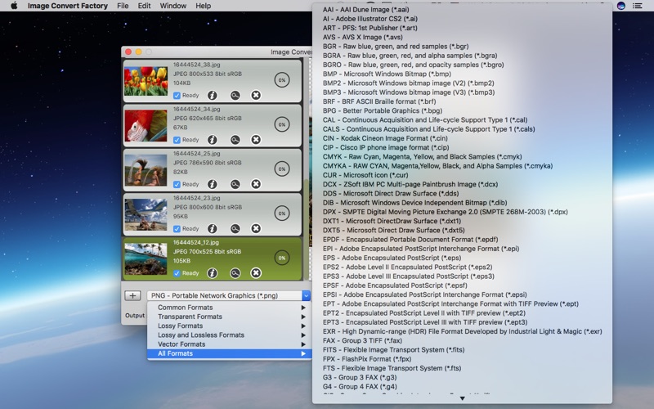Uncheck Ready for 16444524_23.jpg
654x409 pixels.
177,229
